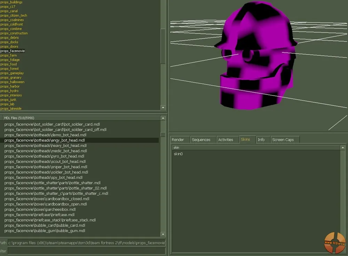This screenshot has width=348, height=256.
Task: Select the props_gameplay folder
Action: [12, 73]
